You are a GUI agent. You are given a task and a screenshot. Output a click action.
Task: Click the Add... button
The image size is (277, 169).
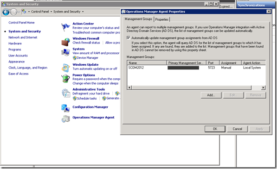pos(211,95)
